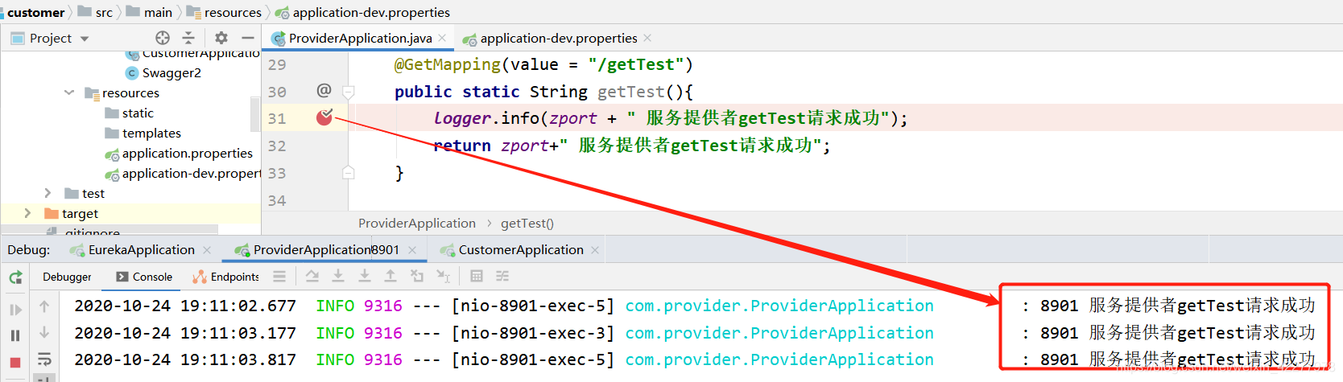Click the @ gutter icon on line 30
Viewport: 1343px width, 382px height.
324,91
